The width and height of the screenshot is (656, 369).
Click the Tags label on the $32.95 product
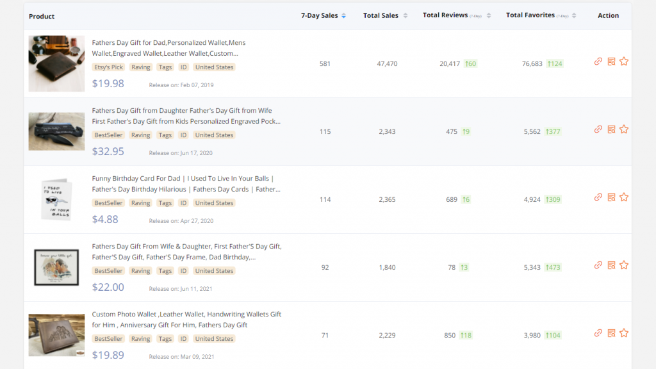click(x=165, y=135)
